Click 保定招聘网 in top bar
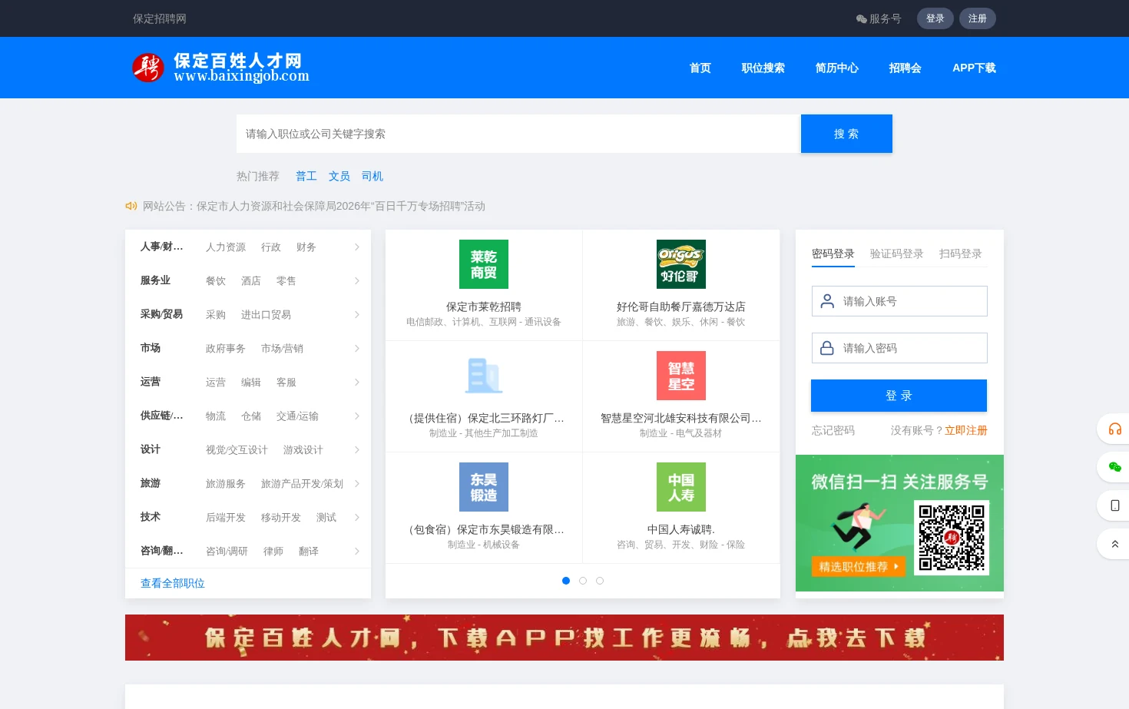The image size is (1129, 709). [160, 18]
